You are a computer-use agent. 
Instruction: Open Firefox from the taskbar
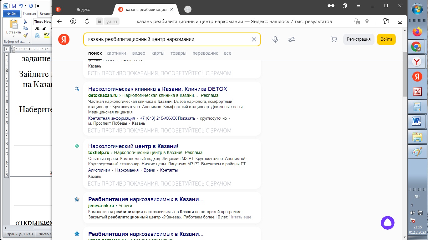417,32
